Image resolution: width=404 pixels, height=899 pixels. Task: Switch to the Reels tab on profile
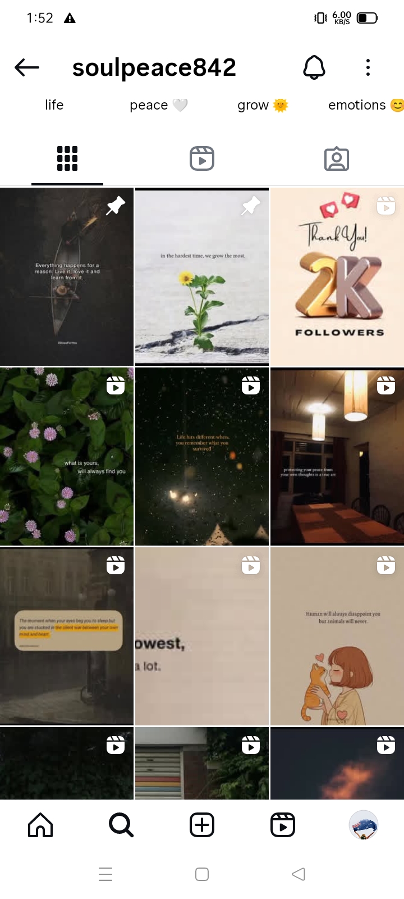point(202,158)
